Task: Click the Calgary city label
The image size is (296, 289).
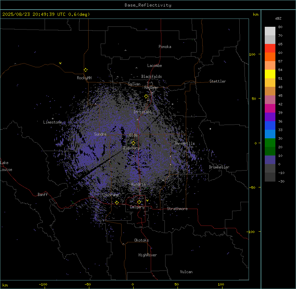Action: coord(137,207)
